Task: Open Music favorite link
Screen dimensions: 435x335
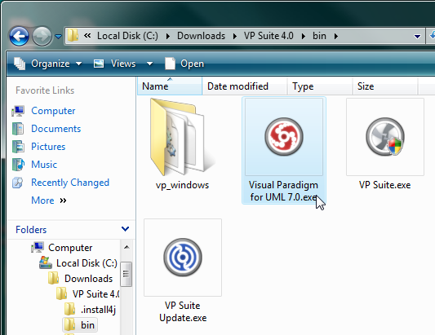Action: point(44,165)
